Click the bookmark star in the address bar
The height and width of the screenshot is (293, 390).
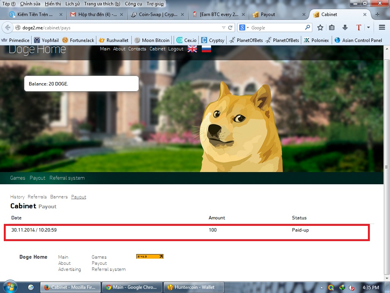coord(320,27)
